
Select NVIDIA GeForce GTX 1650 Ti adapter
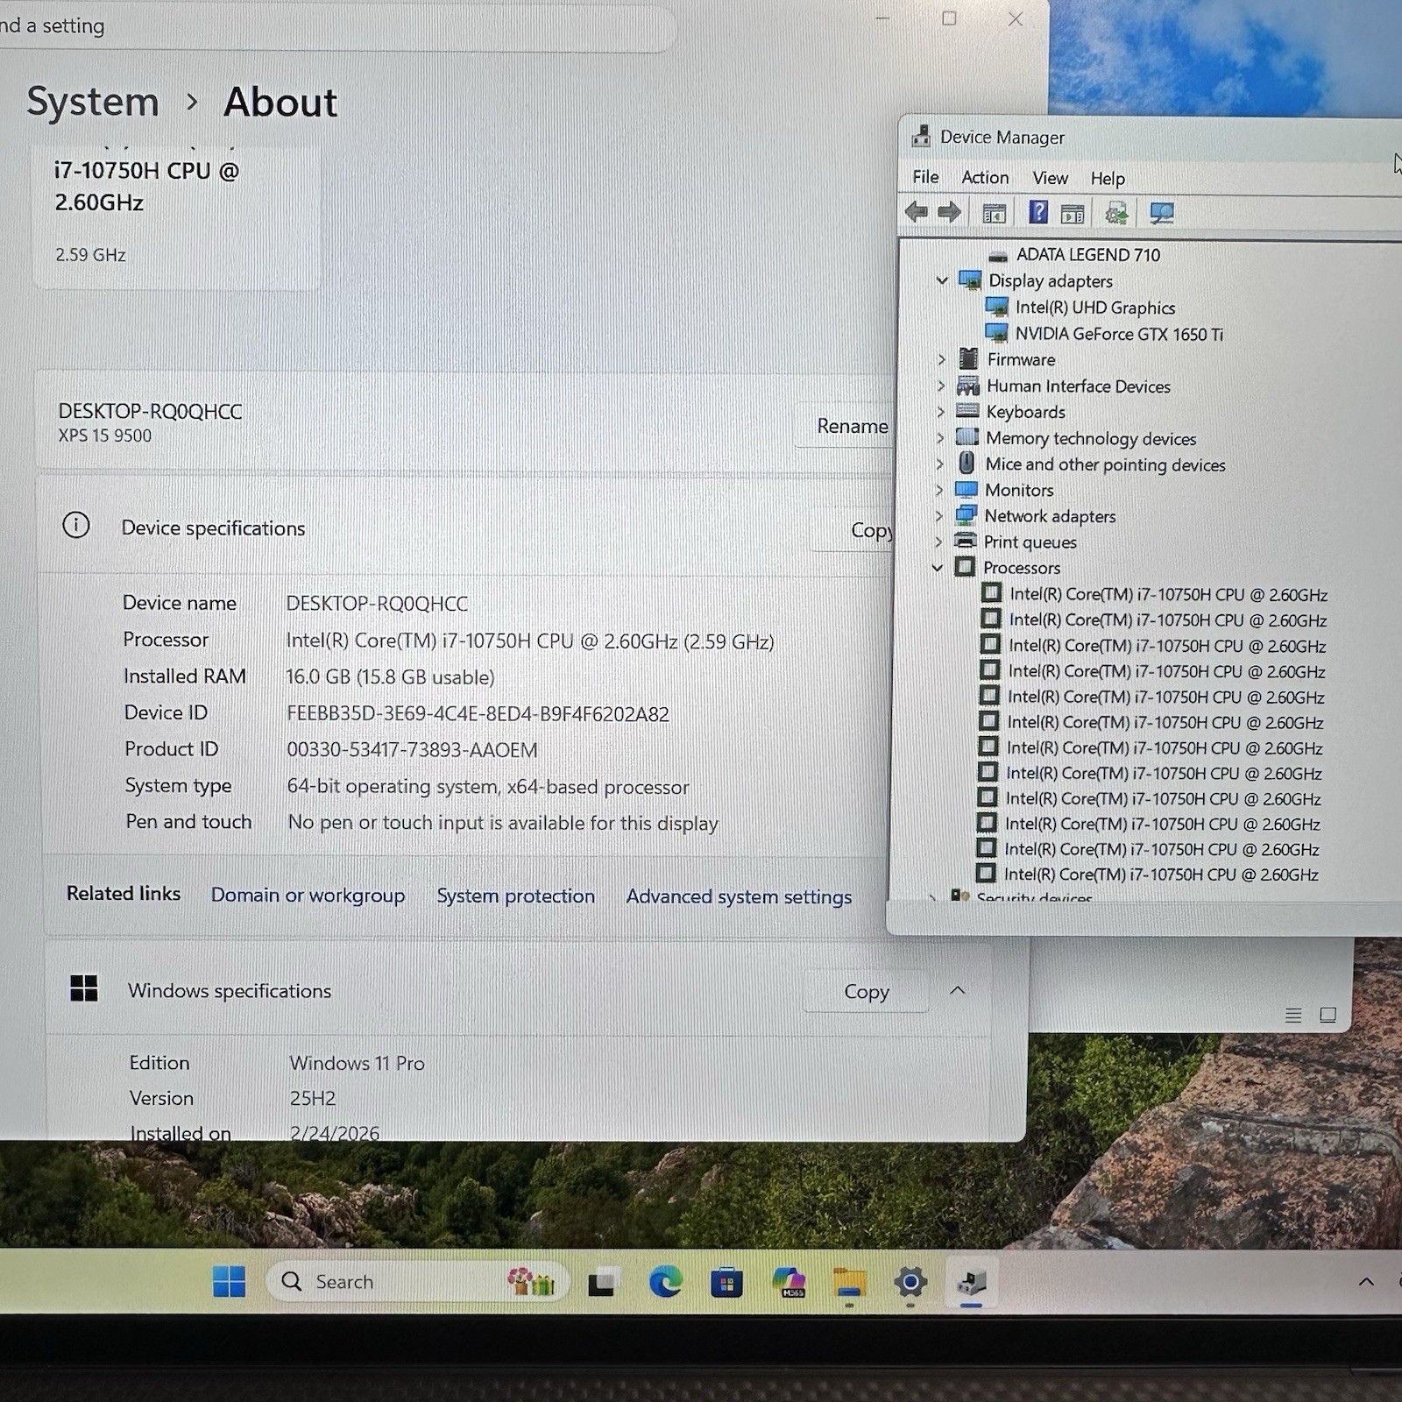click(x=1119, y=334)
